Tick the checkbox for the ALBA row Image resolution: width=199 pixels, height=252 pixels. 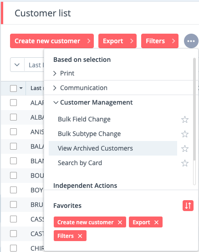pos(13,117)
